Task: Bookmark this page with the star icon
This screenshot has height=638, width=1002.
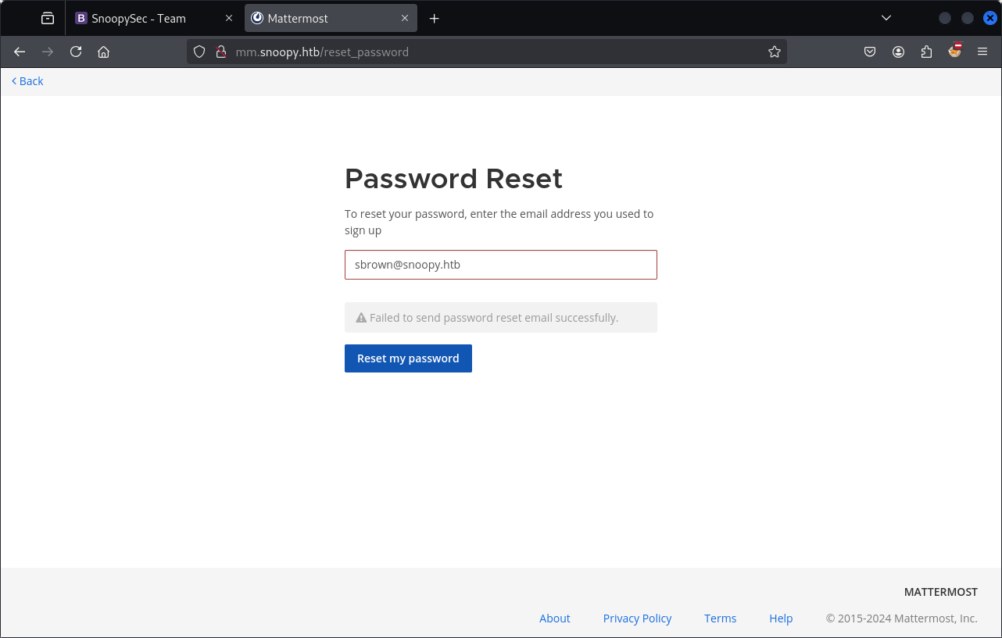Action: [x=774, y=52]
